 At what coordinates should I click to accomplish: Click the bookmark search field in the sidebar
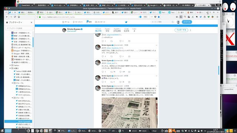pyautogui.click(x=19, y=28)
